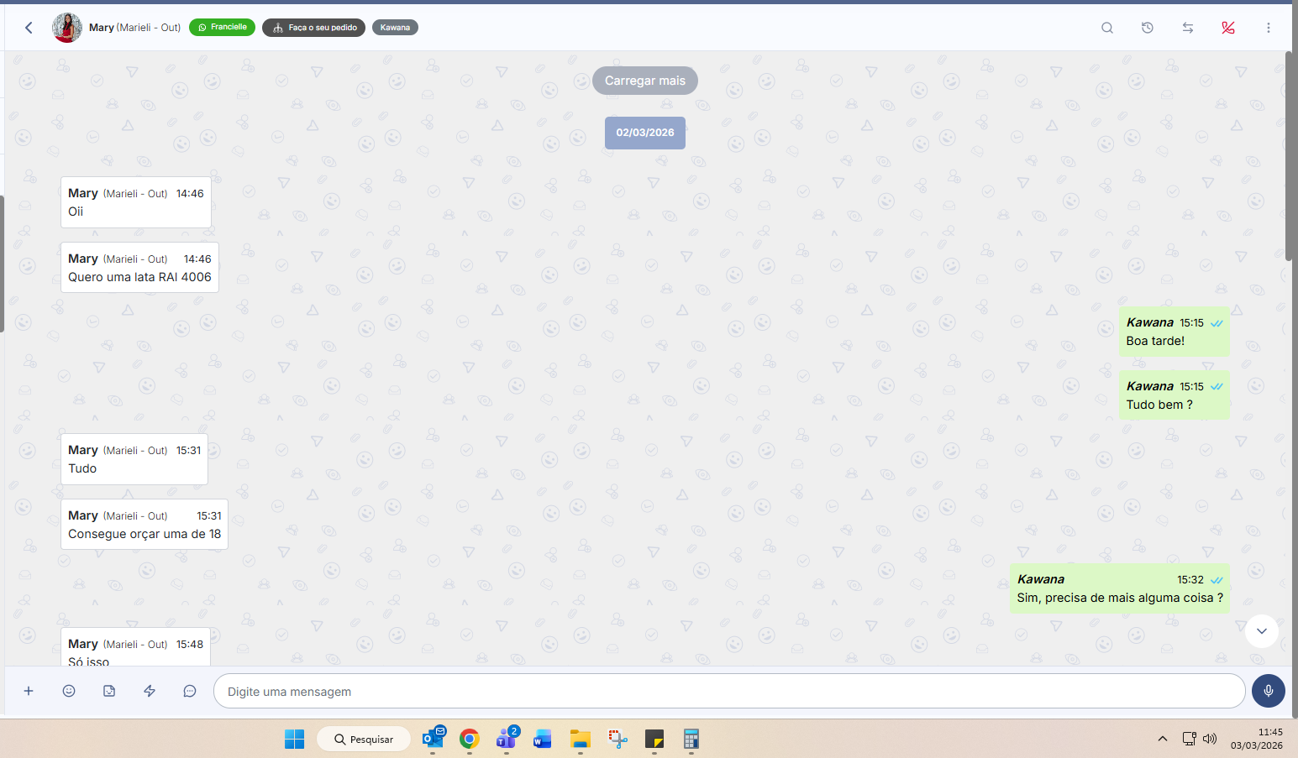Show hidden icons in system tray
Screen dimensions: 1298x758
1163,739
